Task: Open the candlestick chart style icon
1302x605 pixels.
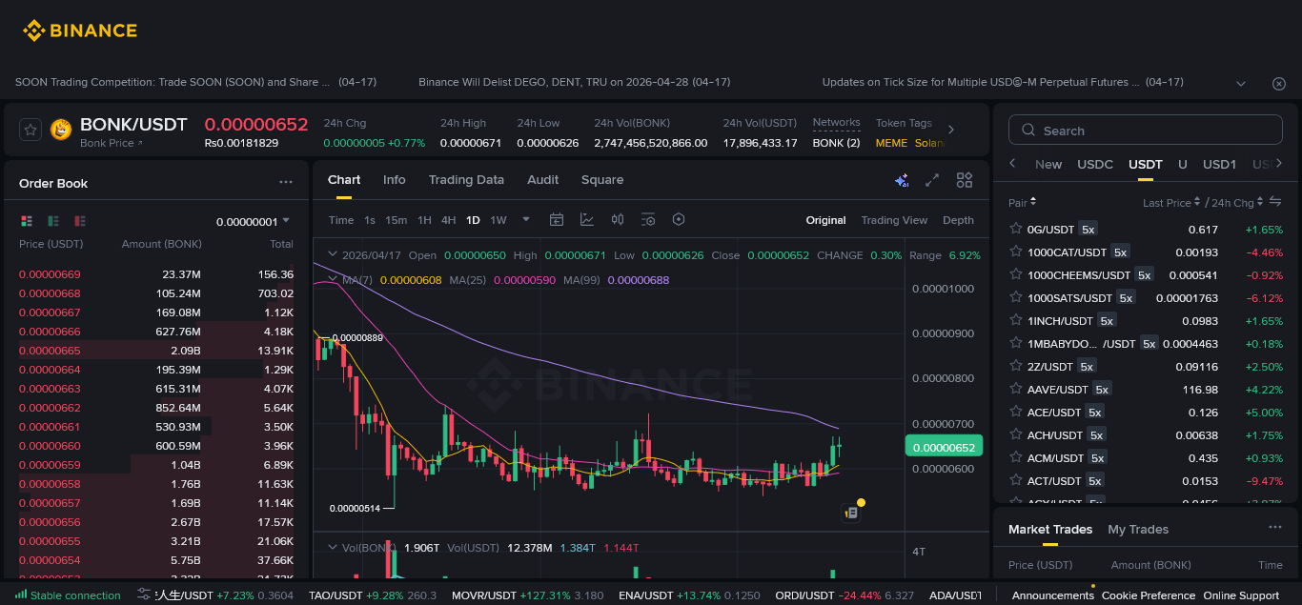Action: 618,219
